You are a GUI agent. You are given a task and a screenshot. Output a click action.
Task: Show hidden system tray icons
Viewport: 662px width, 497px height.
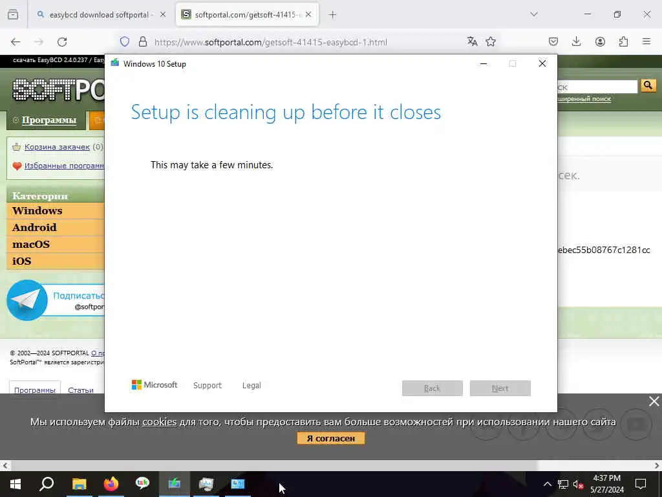coord(547,484)
